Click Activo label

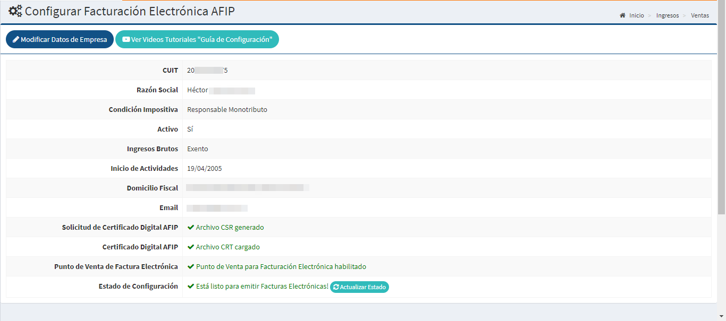pyautogui.click(x=168, y=129)
